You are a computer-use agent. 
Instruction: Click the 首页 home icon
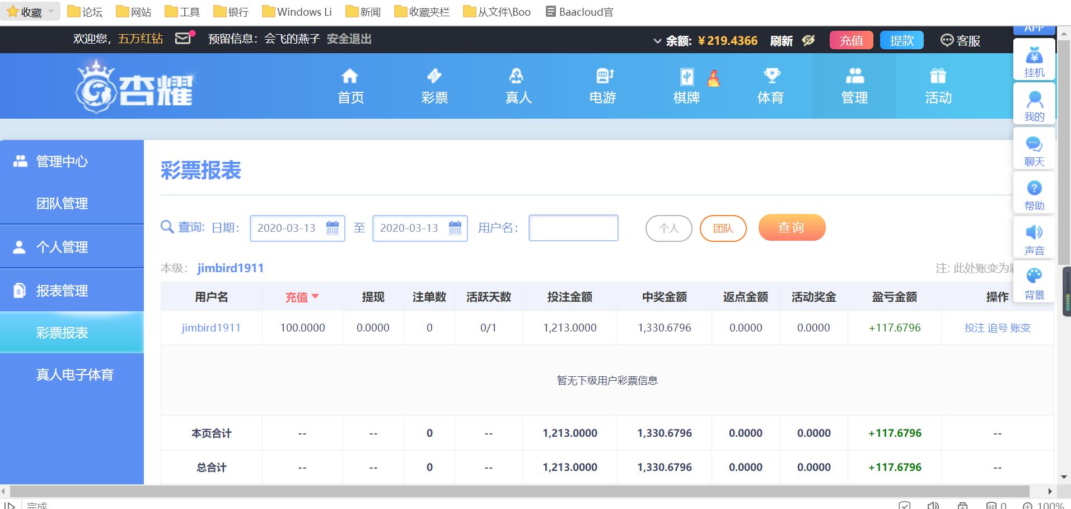tap(350, 76)
